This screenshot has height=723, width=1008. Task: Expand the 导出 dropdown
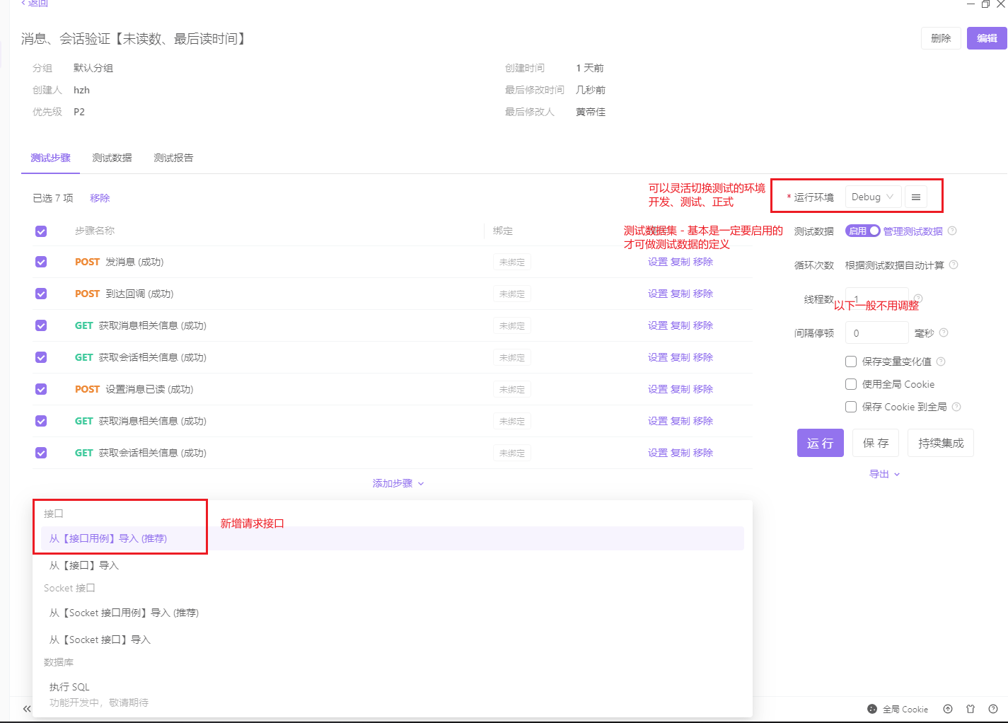(x=884, y=474)
